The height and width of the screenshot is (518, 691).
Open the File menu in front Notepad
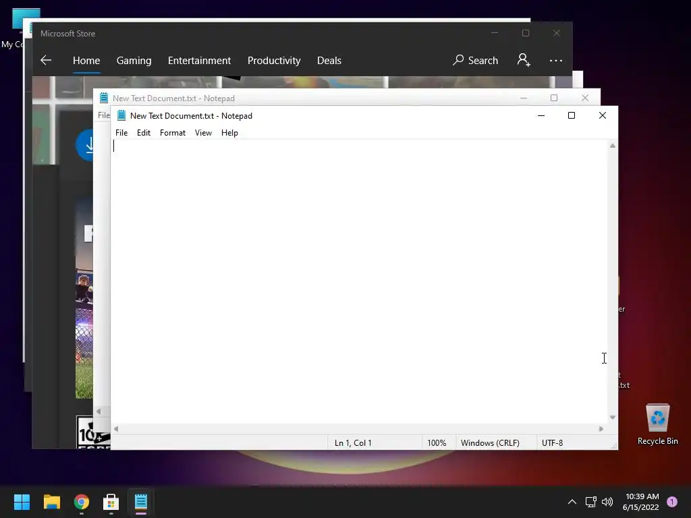[x=121, y=133]
